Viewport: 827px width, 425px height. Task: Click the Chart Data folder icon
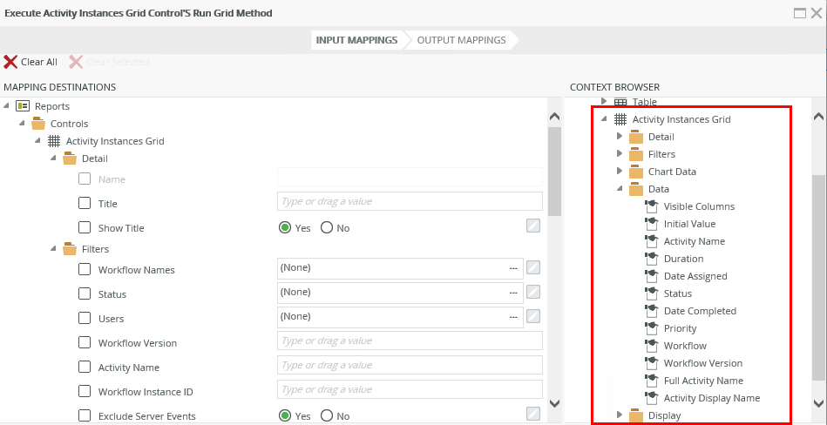tap(635, 172)
